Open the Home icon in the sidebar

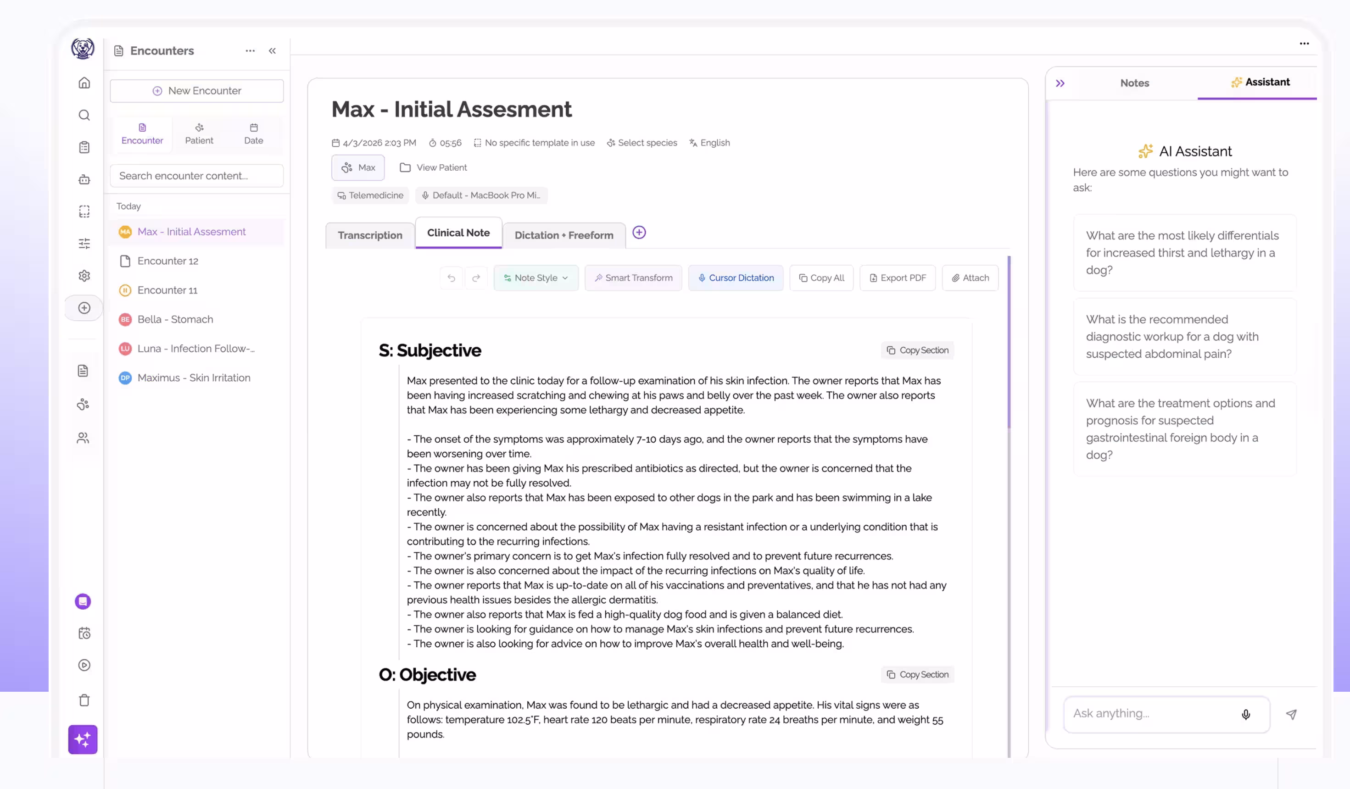pyautogui.click(x=84, y=83)
